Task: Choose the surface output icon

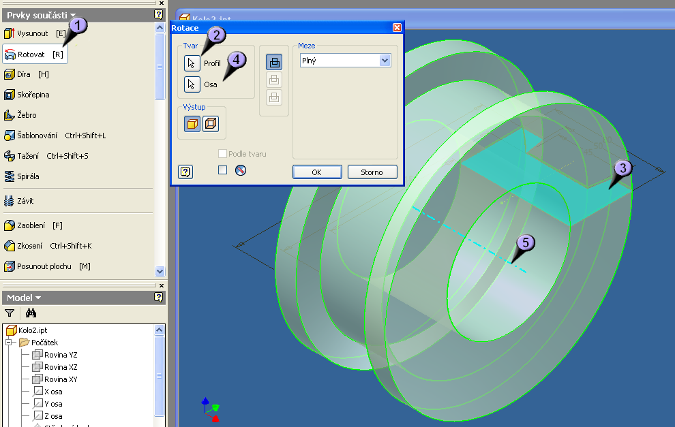Action: 211,124
